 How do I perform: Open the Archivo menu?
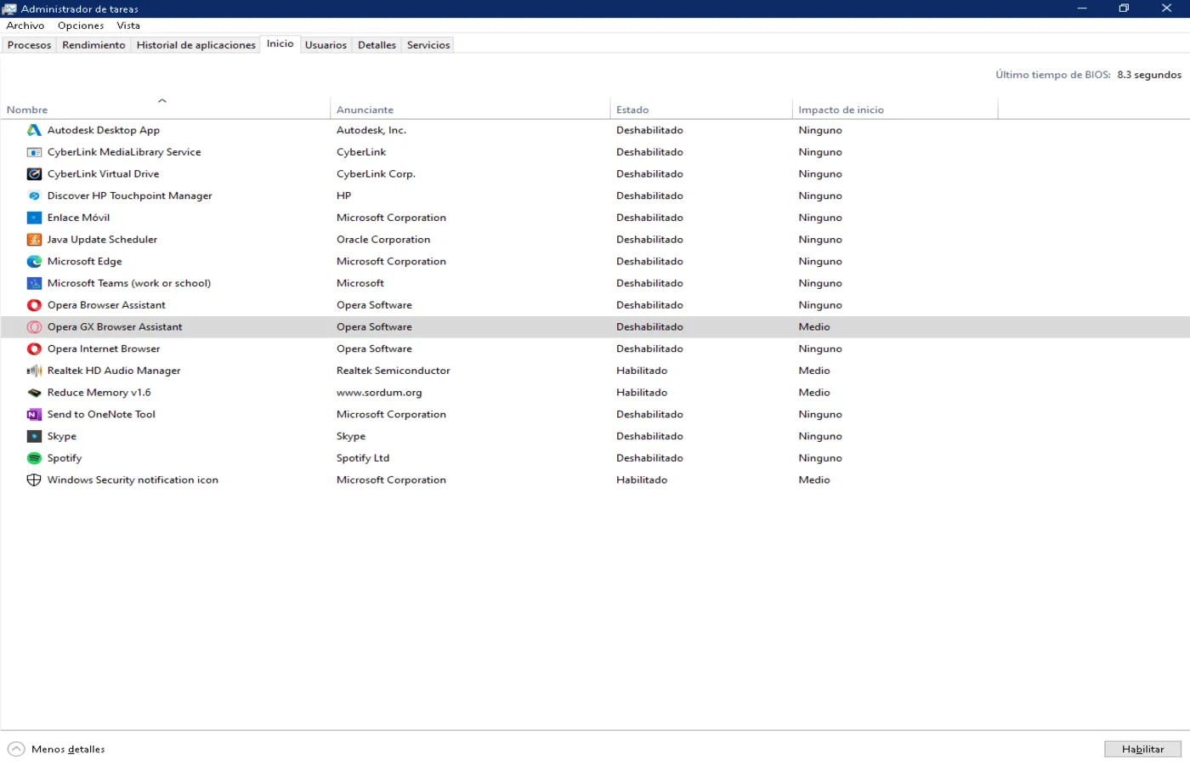[25, 25]
